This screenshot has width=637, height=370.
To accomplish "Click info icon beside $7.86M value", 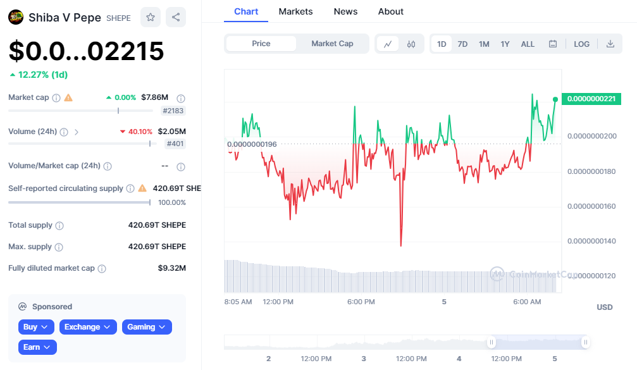I will pyautogui.click(x=181, y=98).
